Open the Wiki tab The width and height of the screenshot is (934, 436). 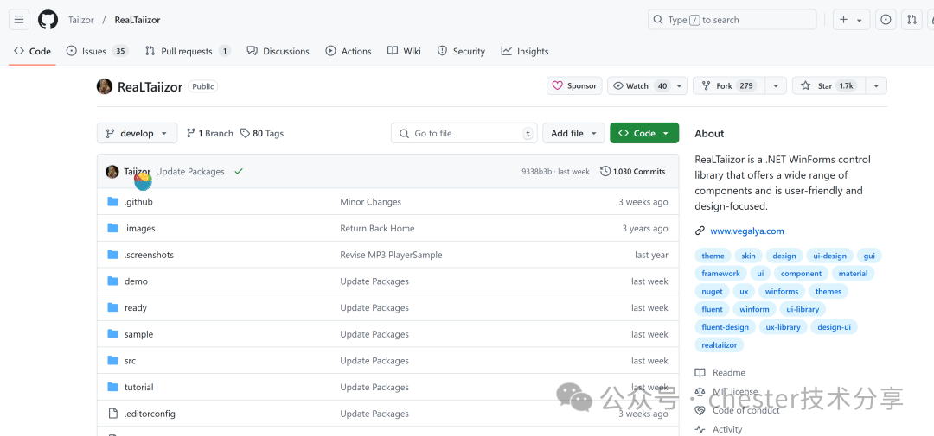pyautogui.click(x=404, y=51)
